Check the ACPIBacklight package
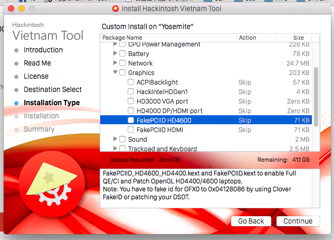The width and height of the screenshot is (334, 240). 131,82
